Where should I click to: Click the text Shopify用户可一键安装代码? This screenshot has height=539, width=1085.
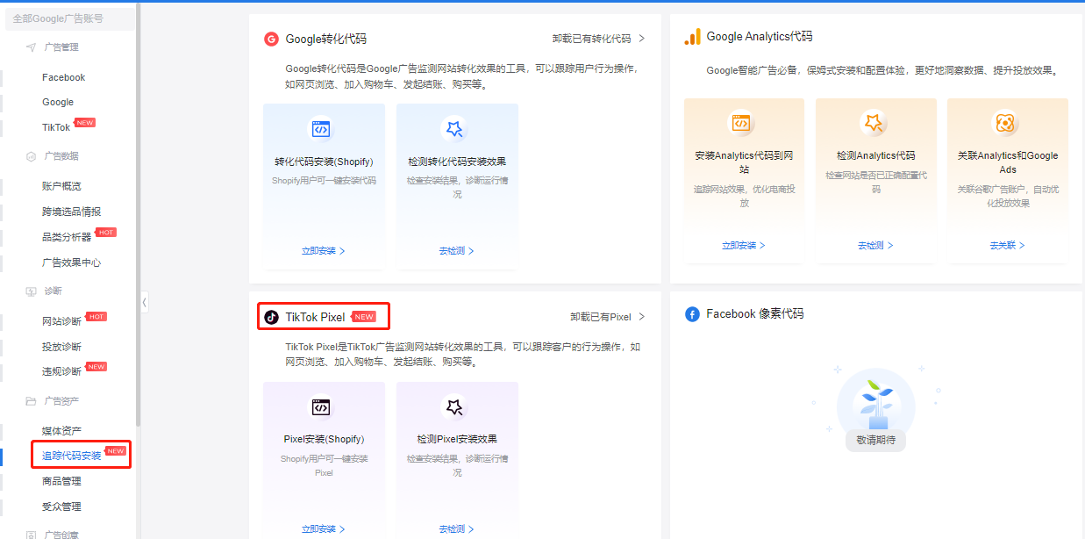coord(324,181)
